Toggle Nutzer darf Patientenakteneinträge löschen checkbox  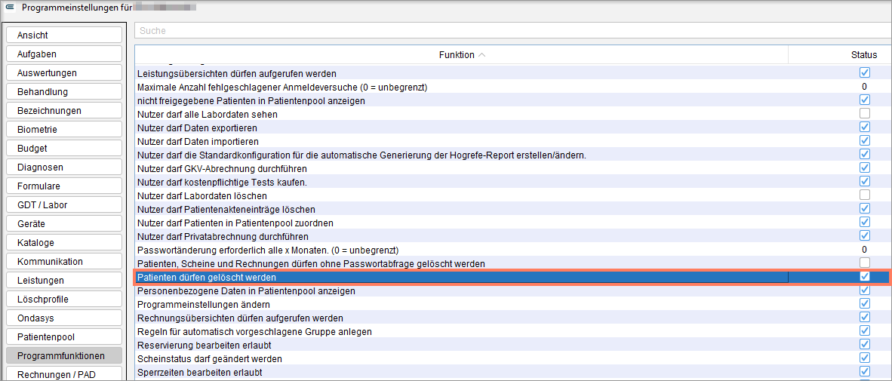(x=865, y=209)
